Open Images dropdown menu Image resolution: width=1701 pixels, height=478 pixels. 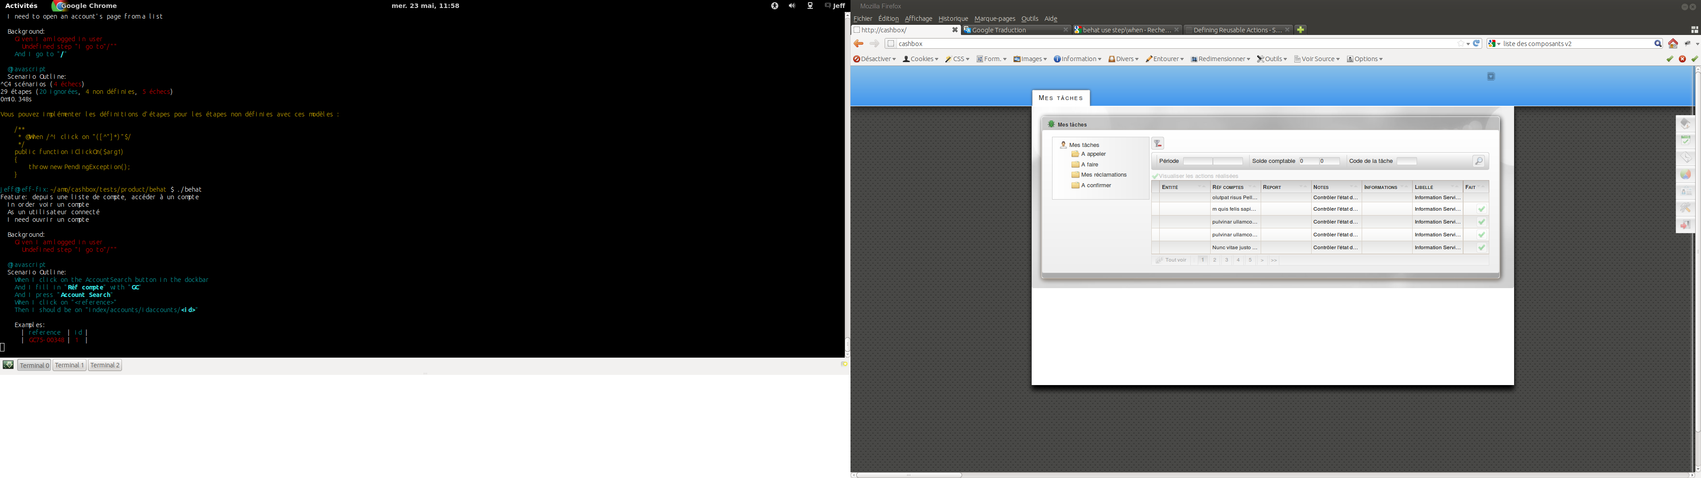(1030, 59)
